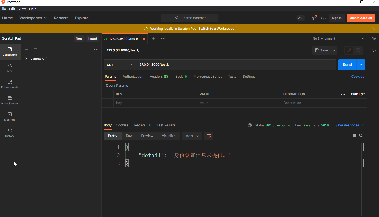Viewport: 379px width, 217px height.
Task: Open the File menu
Action: 3,9
